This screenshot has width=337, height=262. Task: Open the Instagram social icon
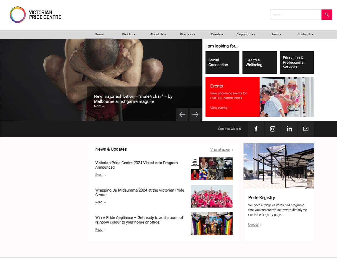(x=273, y=129)
